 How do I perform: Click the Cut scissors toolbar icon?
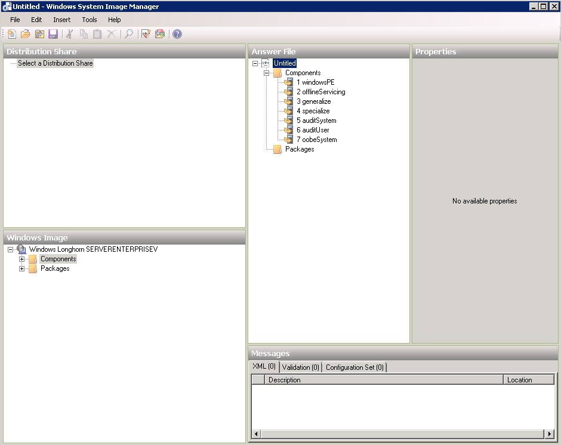(70, 34)
